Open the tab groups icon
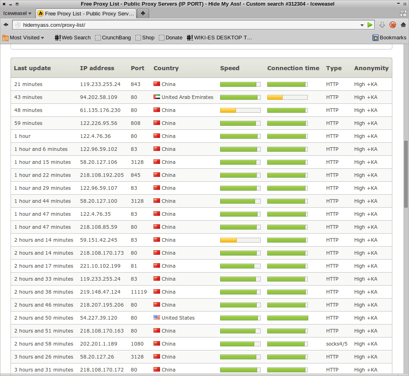The height and width of the screenshot is (376, 409). point(403,13)
